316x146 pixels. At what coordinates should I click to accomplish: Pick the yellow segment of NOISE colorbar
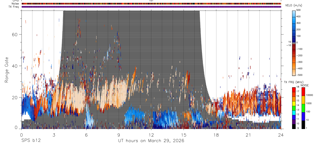303,100
